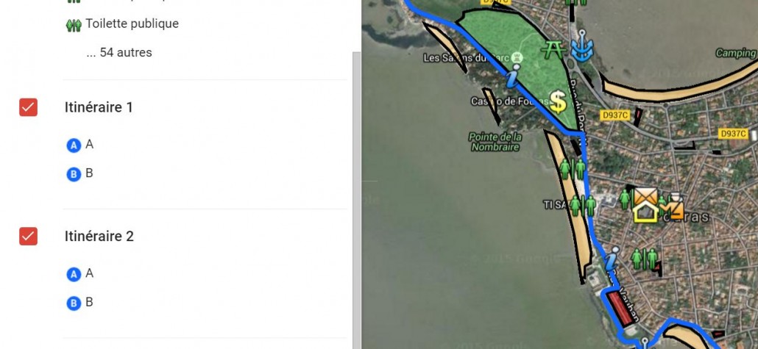Viewport: 758px width, 349px height.
Task: Open the Toilette publique entry
Action: tap(132, 24)
